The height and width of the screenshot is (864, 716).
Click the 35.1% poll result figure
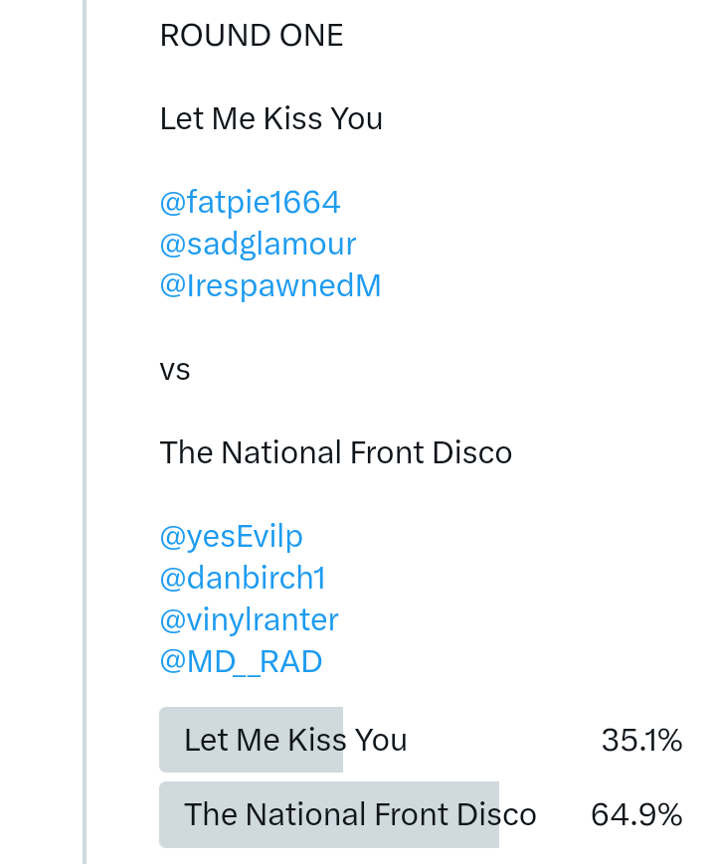click(x=641, y=741)
